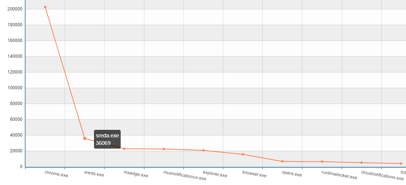The image size is (406, 185).
Task: Select the msedge.exe data point
Action: [x=124, y=149]
